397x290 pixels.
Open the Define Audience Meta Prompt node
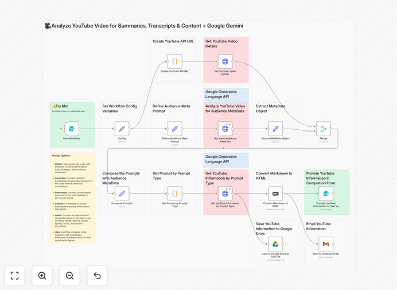[175, 129]
